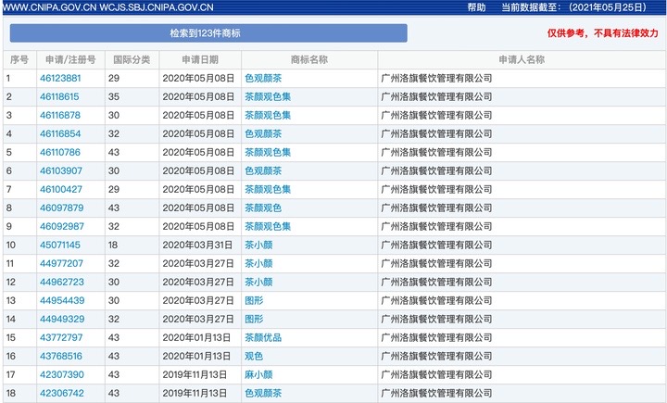Open trademark 色观颜茶 in row 1
The height and width of the screenshot is (403, 667).
pos(263,79)
